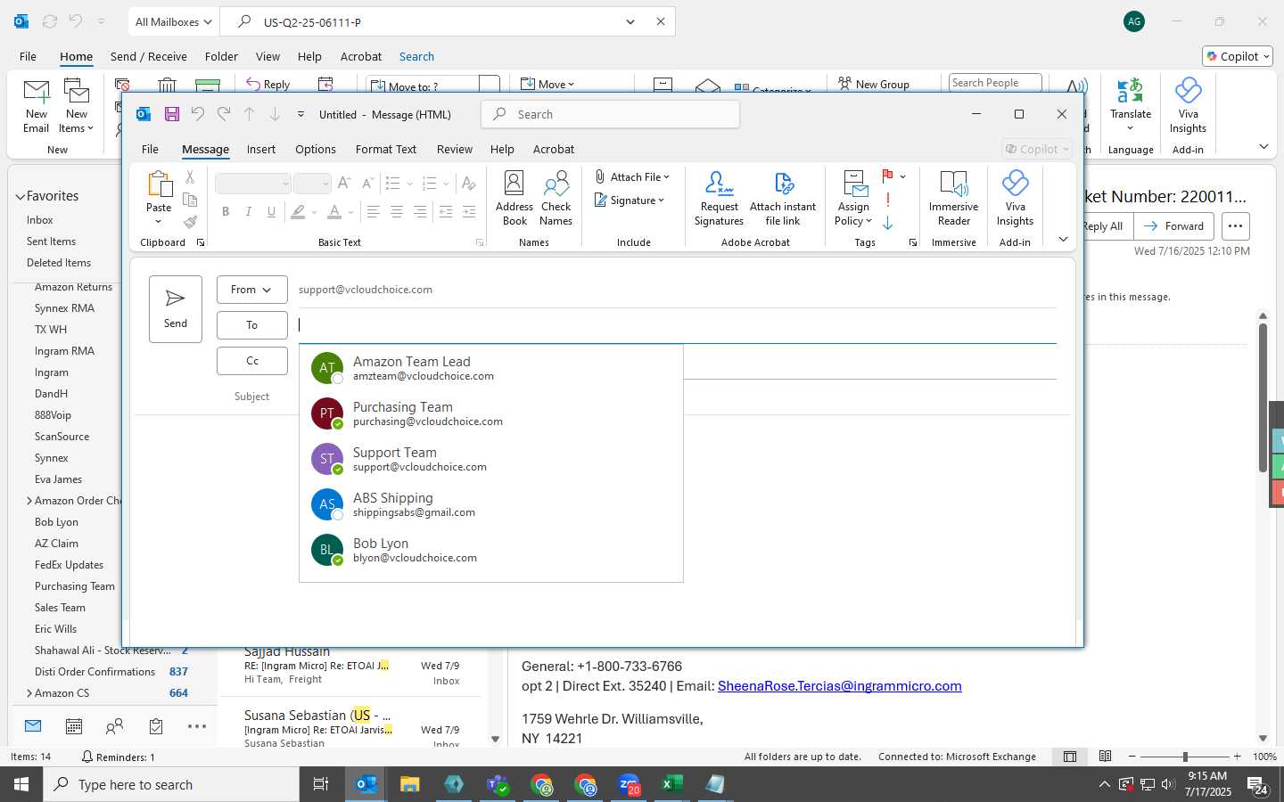The width and height of the screenshot is (1284, 802).
Task: Select Purchasing Team contact suggestion
Action: click(490, 413)
